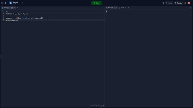Click line number 3 in the gutter
Viewport: 193px width, 108px height.
pos(3,18)
